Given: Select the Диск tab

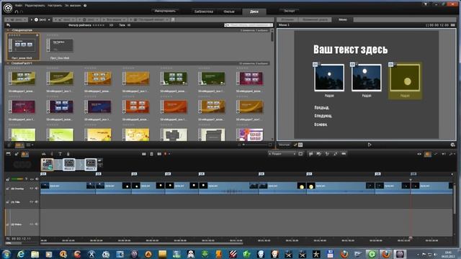Looking at the screenshot, I should tap(254, 12).
